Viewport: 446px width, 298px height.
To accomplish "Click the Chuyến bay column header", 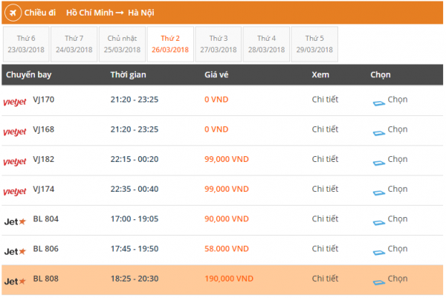I will point(28,75).
